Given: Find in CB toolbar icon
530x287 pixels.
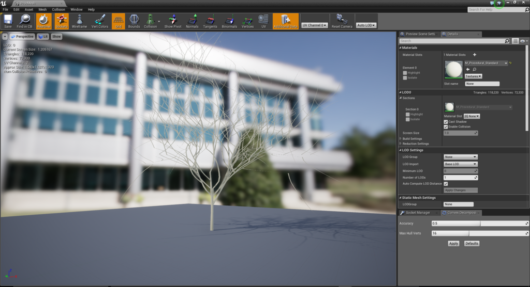Looking at the screenshot, I should pos(24,21).
